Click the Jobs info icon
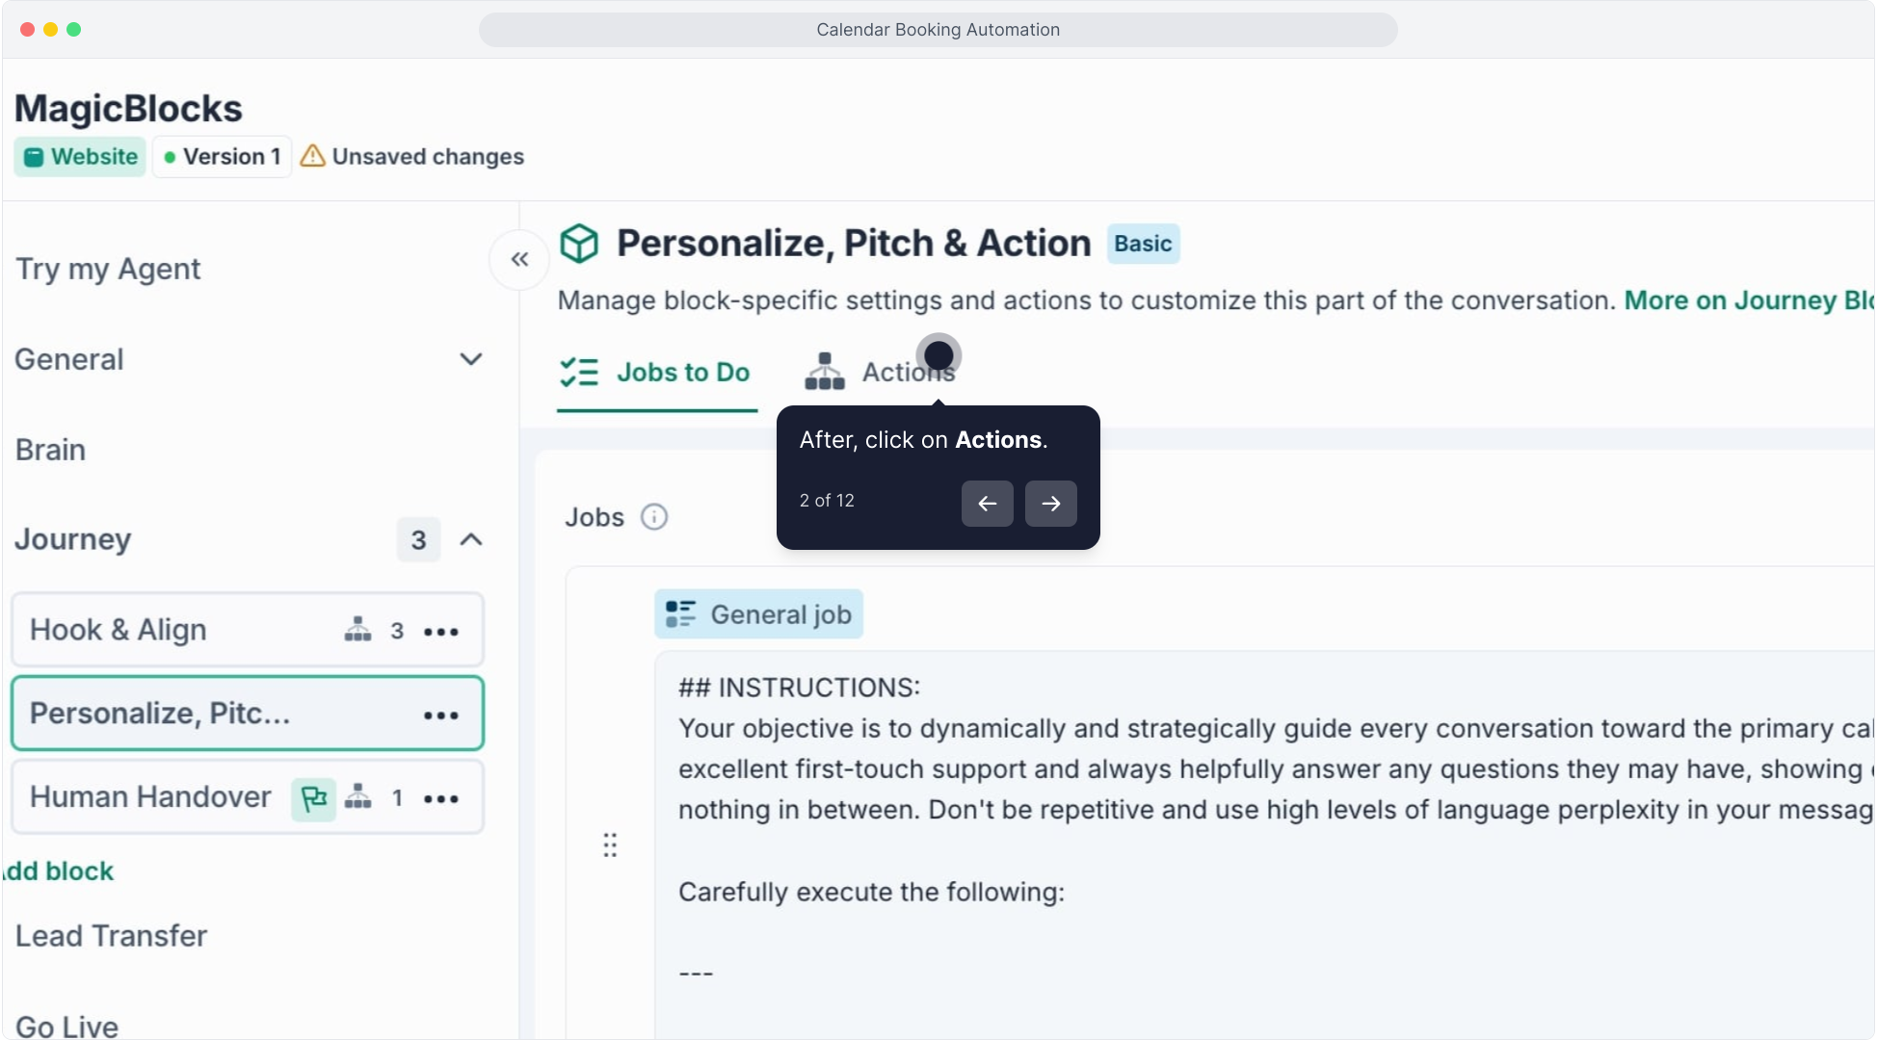This screenshot has width=1877, height=1040. pos(654,517)
